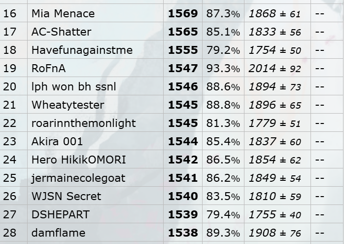Click Hero HikikOMORI username
This screenshot has width=344, height=244.
pos(79,160)
